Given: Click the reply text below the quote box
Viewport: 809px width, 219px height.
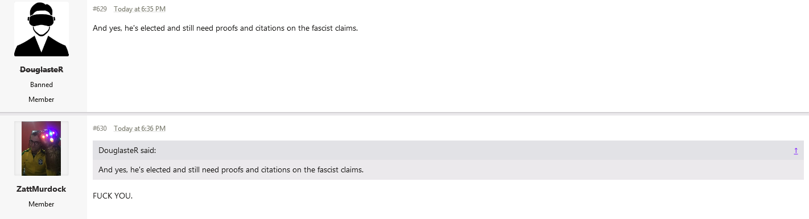Looking at the screenshot, I should tap(113, 196).
